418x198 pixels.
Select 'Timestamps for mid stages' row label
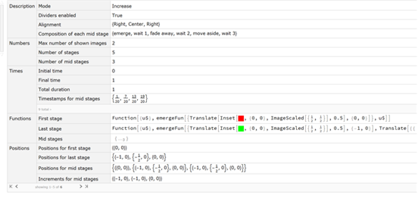point(69,99)
